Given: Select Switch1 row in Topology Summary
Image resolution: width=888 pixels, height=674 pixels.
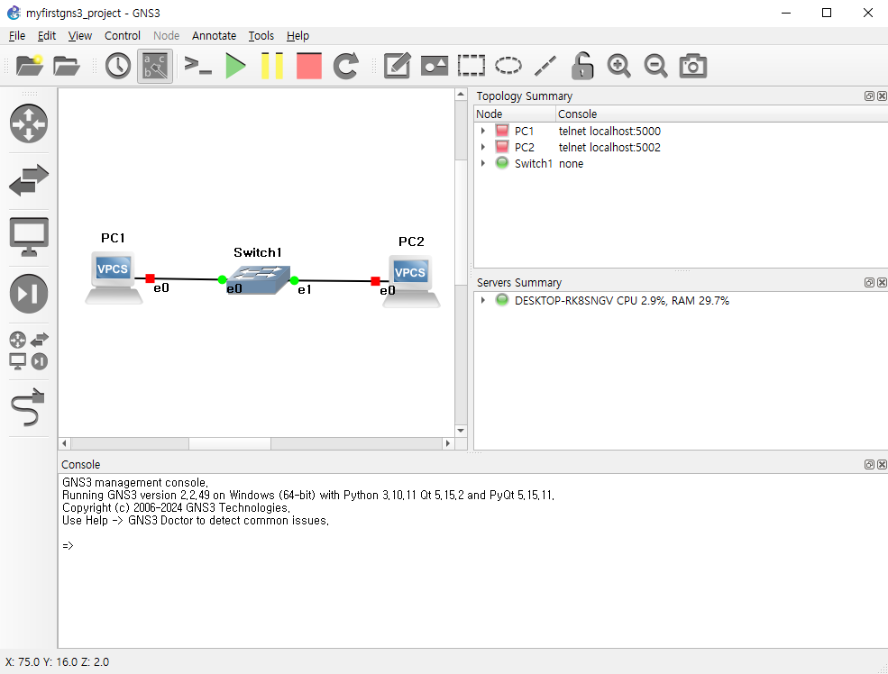Looking at the screenshot, I should click(x=681, y=164).
